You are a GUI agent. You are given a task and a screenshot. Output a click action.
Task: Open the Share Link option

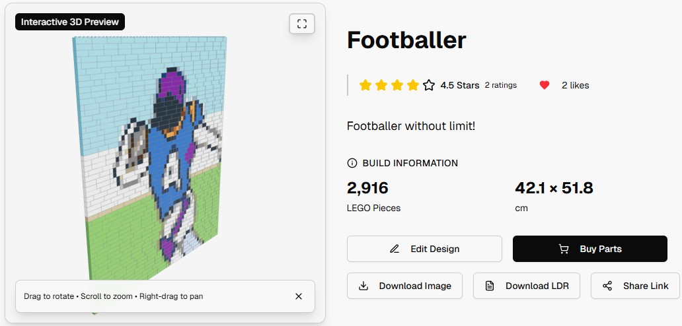point(635,286)
